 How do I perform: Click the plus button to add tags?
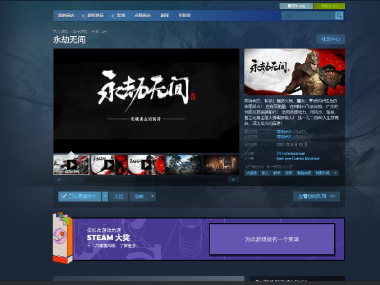pyautogui.click(x=336, y=173)
